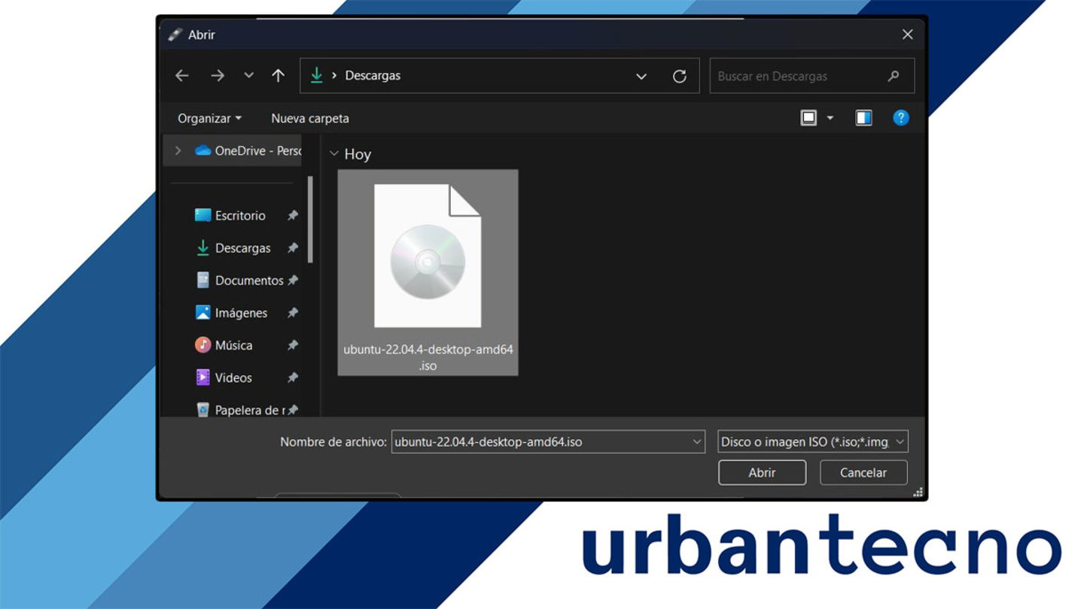The height and width of the screenshot is (609, 1084).
Task: Click the Cancelar button
Action: click(863, 472)
